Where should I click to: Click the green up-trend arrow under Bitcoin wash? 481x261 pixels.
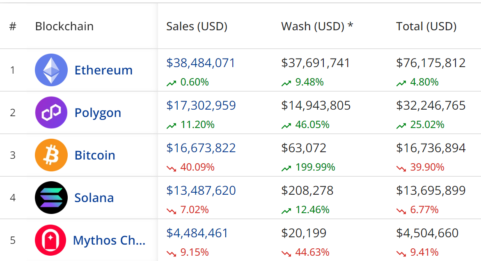pyautogui.click(x=286, y=168)
